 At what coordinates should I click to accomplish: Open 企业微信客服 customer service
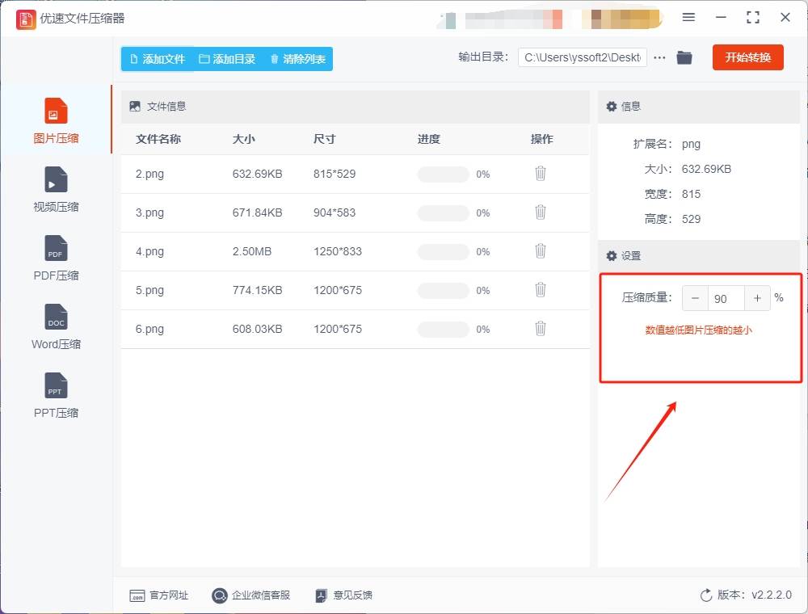pyautogui.click(x=251, y=595)
